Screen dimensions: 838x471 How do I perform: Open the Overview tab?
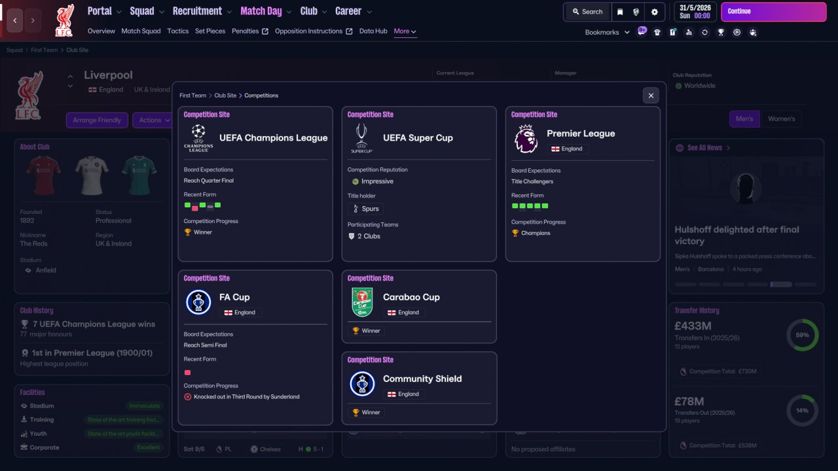[x=101, y=31]
